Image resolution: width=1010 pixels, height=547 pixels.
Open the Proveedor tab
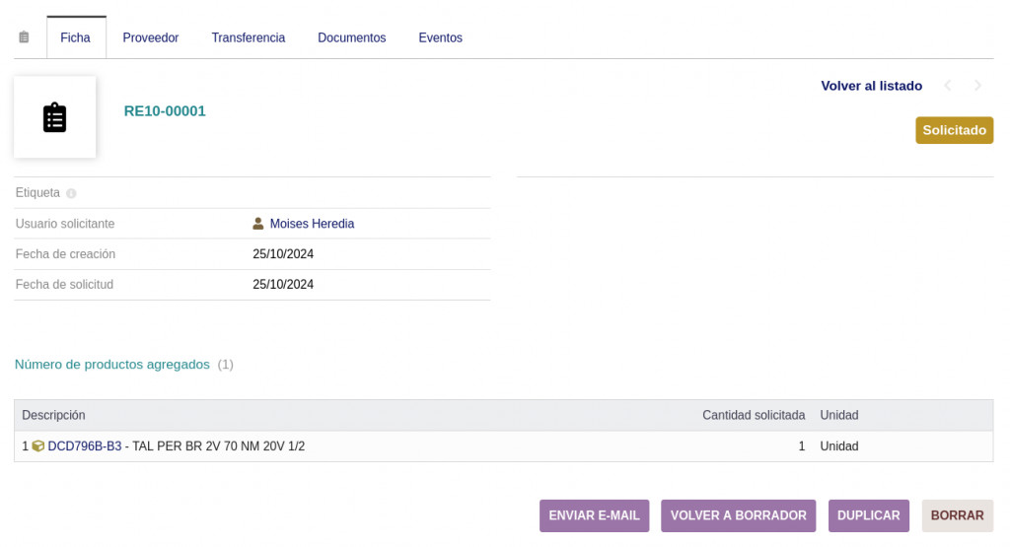point(151,37)
